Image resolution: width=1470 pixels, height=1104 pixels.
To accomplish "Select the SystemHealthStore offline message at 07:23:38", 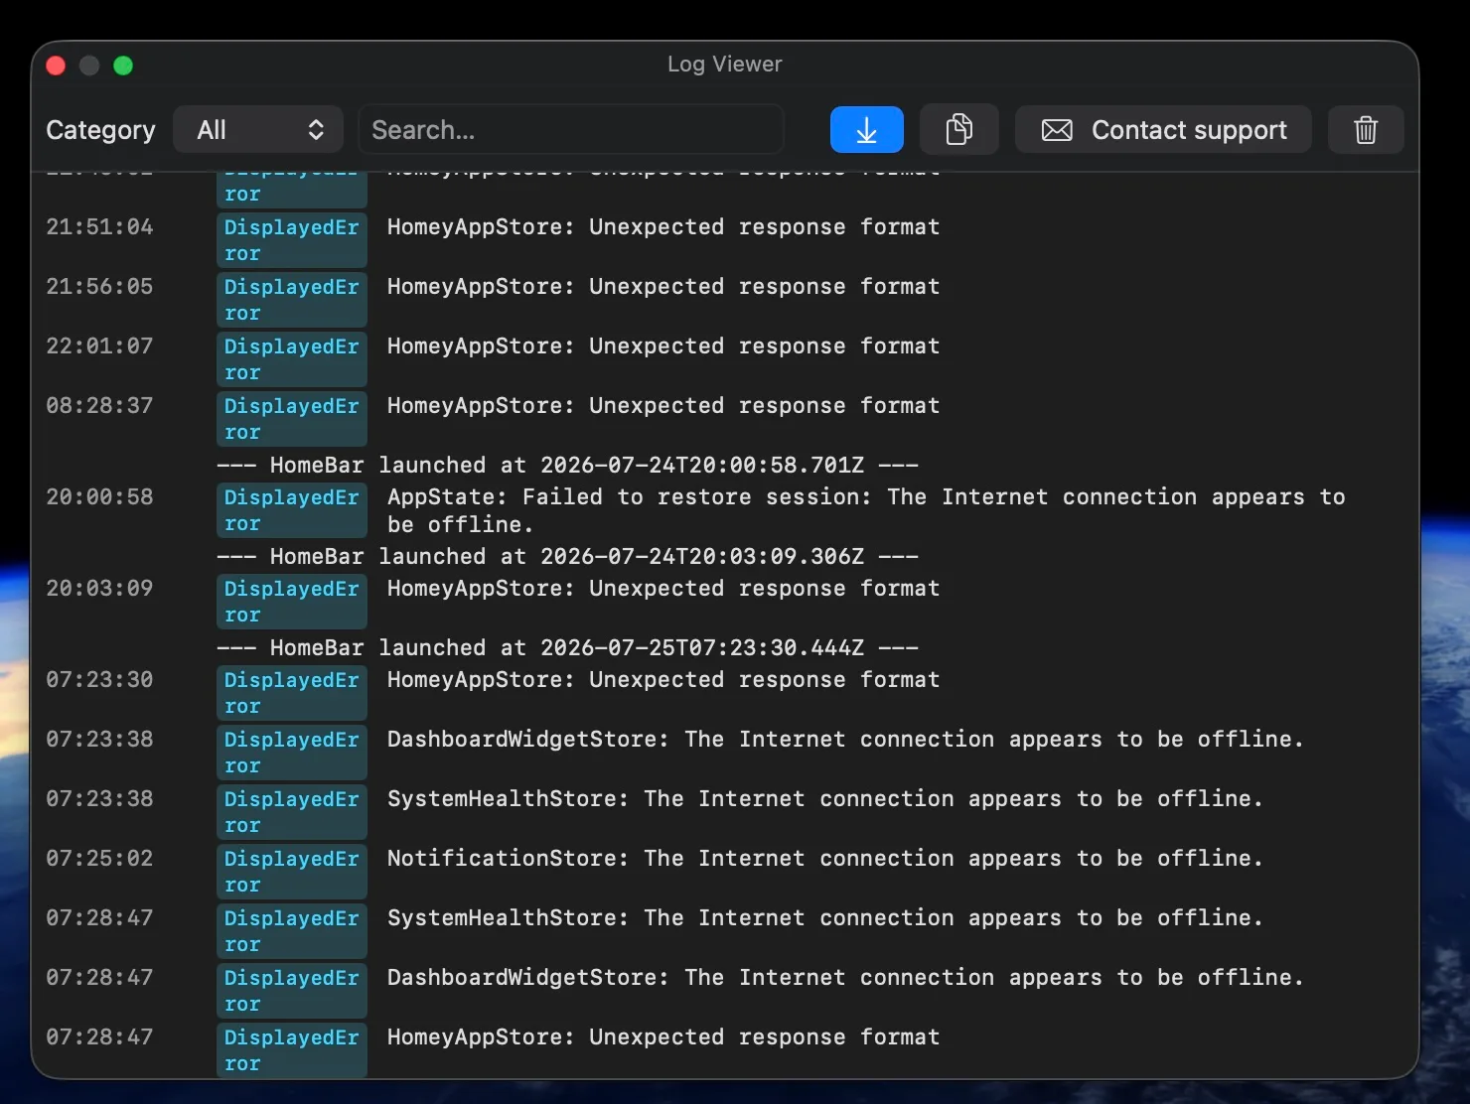I will [825, 799].
